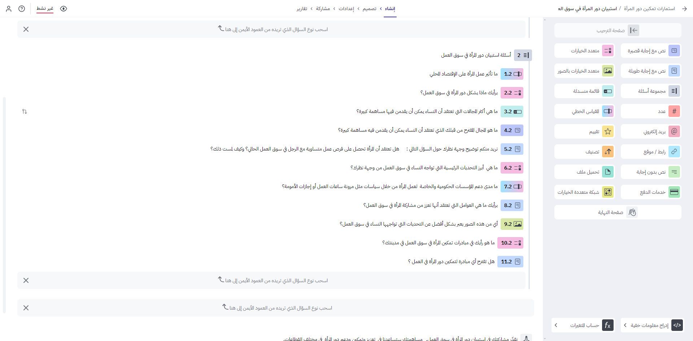Add a number question (عدد)

[651, 111]
